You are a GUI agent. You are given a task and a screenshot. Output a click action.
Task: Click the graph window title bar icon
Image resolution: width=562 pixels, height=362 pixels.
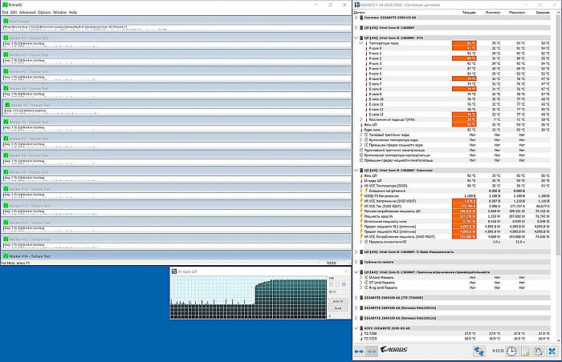(x=174, y=271)
